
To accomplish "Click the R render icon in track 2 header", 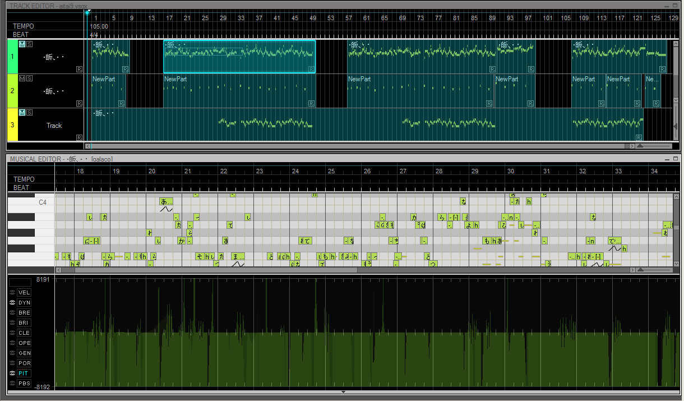I will pos(79,103).
